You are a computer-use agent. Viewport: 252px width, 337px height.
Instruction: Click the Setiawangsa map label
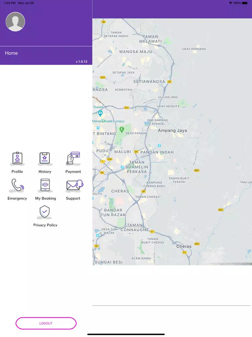149,82
